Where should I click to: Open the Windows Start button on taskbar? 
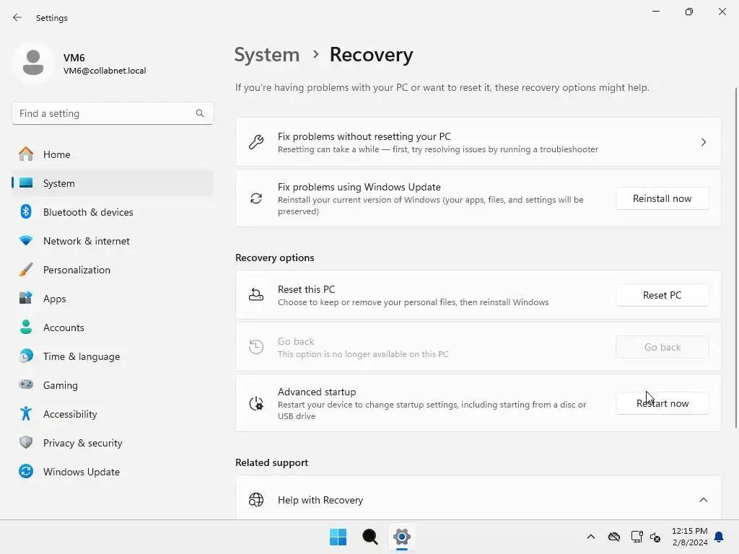[338, 537]
